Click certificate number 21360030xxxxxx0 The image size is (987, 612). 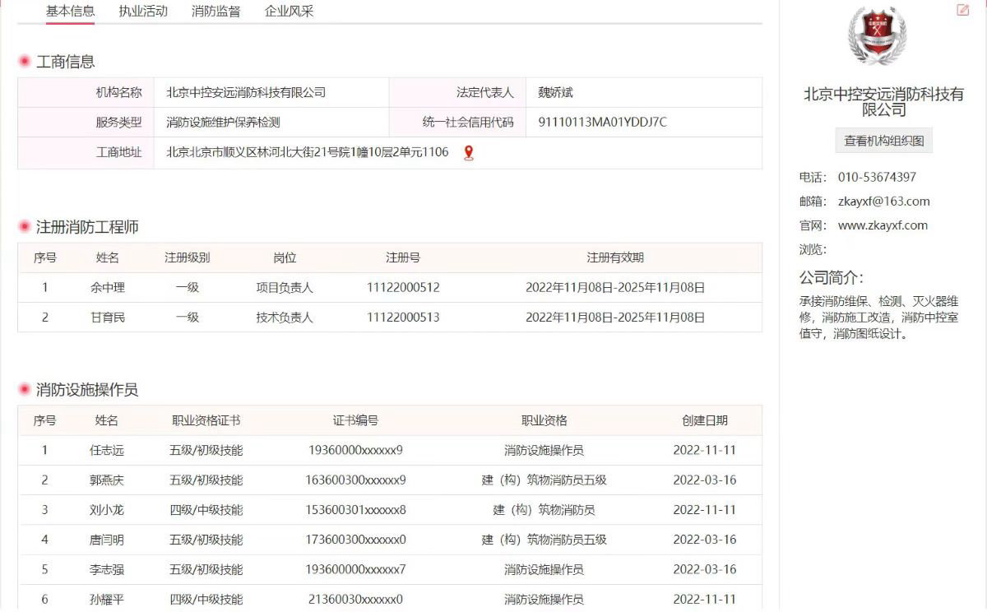click(x=355, y=599)
